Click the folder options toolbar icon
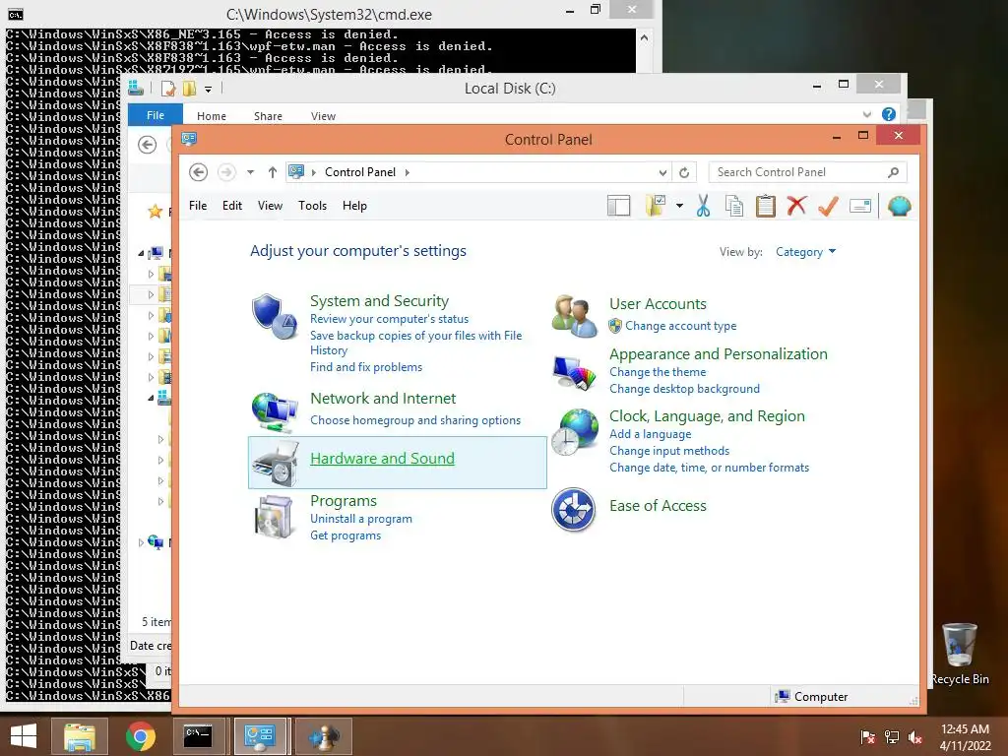 [655, 206]
